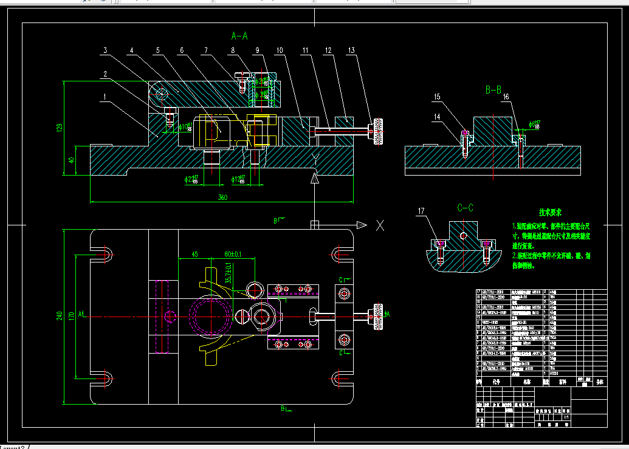Select part callout number 3 in section A-A
The image size is (629, 449).
tap(105, 50)
